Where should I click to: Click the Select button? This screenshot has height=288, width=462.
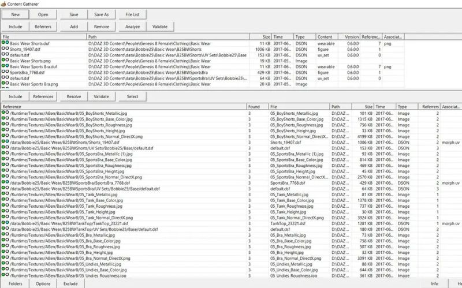[133, 96]
